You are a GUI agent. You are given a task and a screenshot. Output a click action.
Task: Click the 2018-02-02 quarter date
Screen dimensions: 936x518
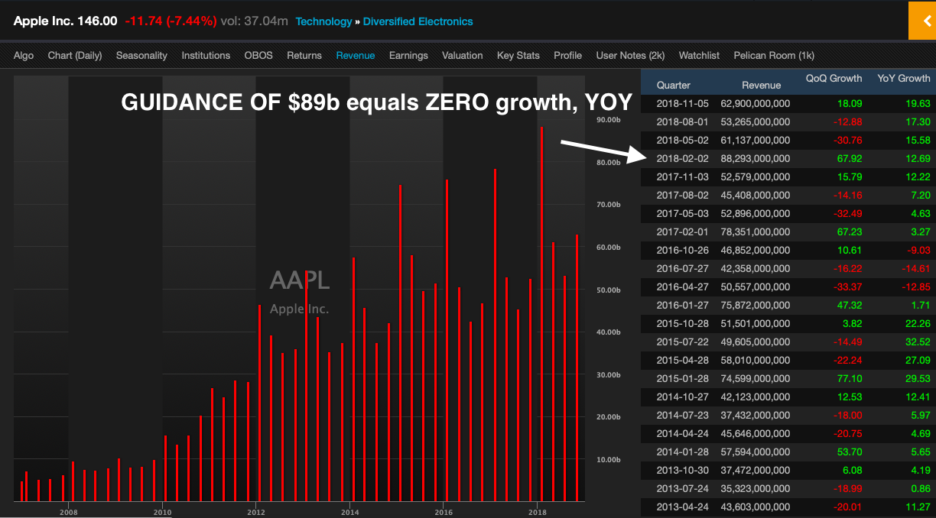click(x=683, y=158)
